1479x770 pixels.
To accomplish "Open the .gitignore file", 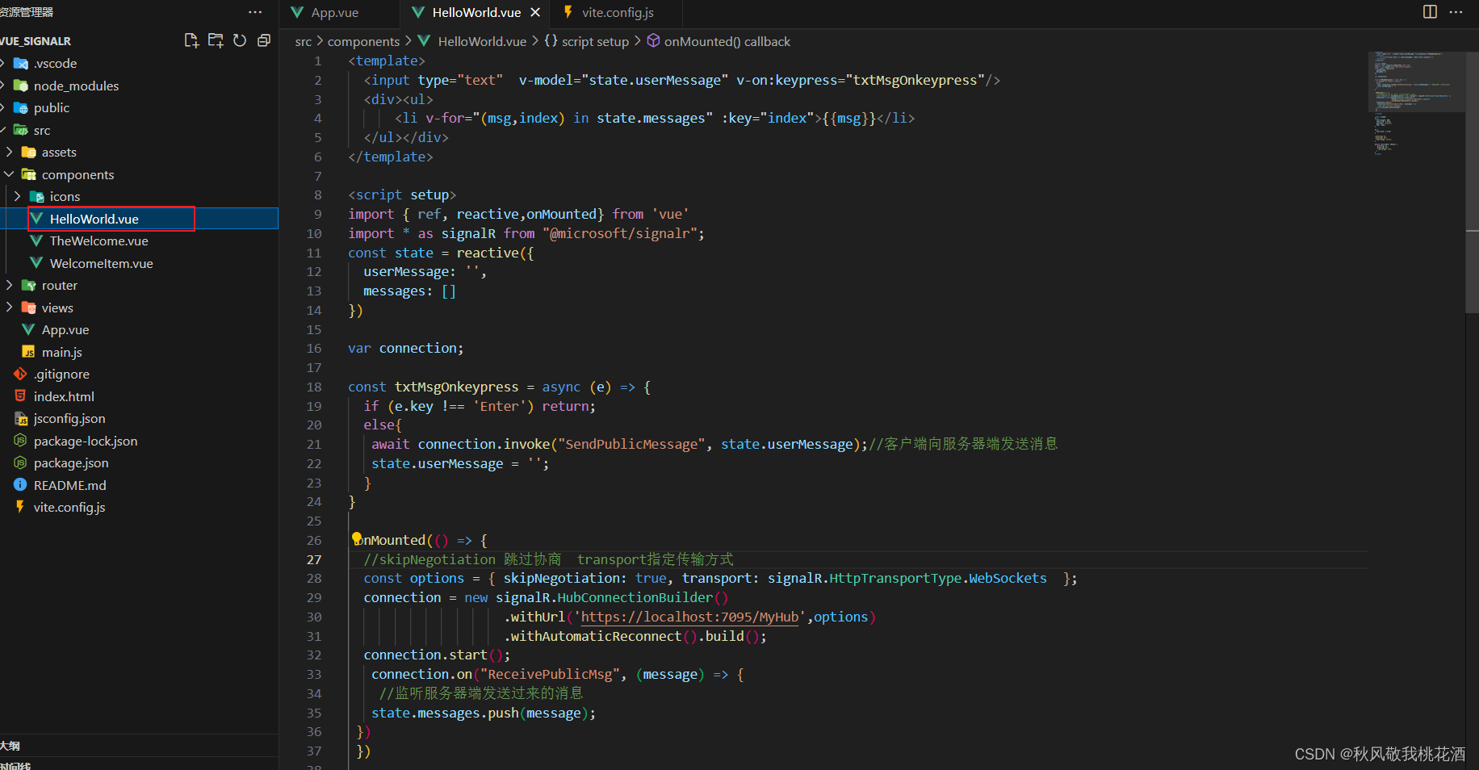I will coord(61,374).
